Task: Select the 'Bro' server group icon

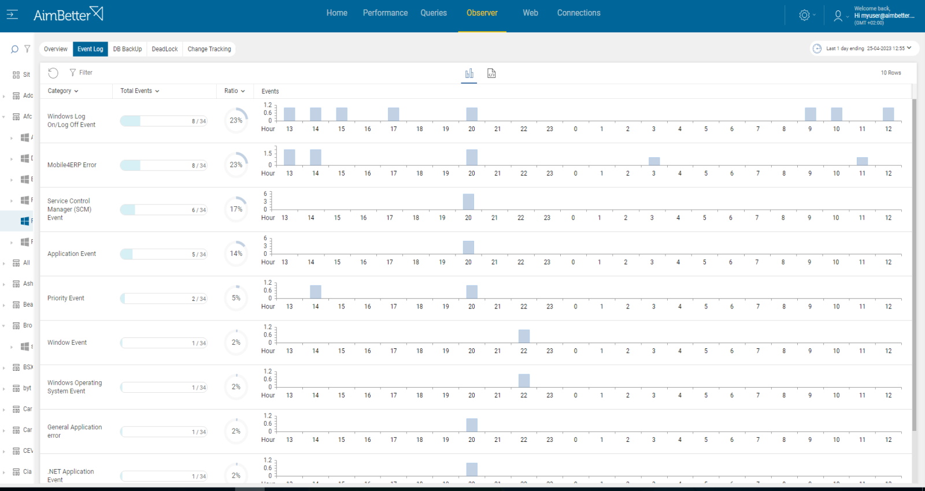Action: pyautogui.click(x=16, y=326)
